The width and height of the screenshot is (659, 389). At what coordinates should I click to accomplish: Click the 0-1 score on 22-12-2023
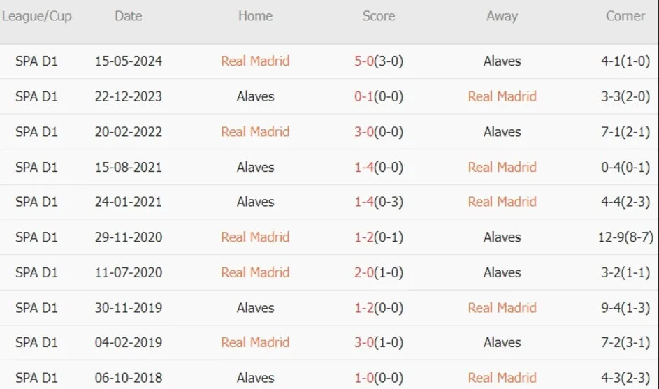point(364,96)
